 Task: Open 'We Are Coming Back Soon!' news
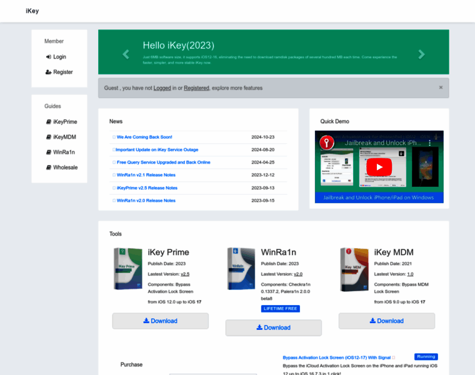(144, 137)
